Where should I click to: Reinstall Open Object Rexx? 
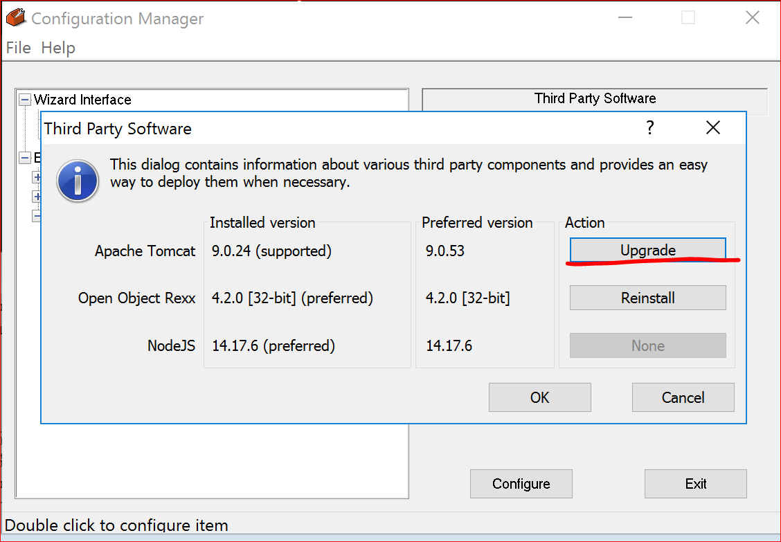[647, 298]
